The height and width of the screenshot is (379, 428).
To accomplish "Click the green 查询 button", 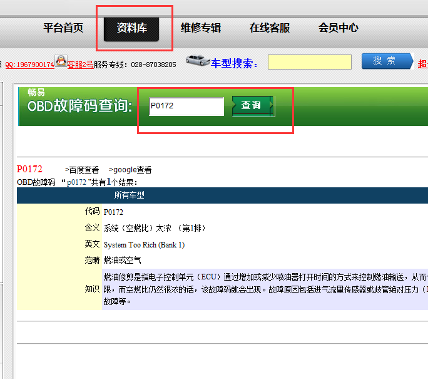I will [x=253, y=106].
